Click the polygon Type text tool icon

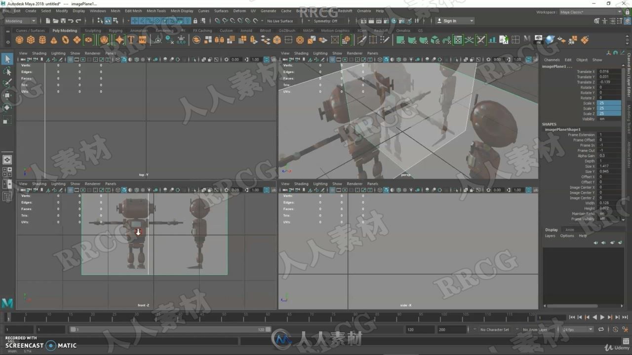coord(131,40)
